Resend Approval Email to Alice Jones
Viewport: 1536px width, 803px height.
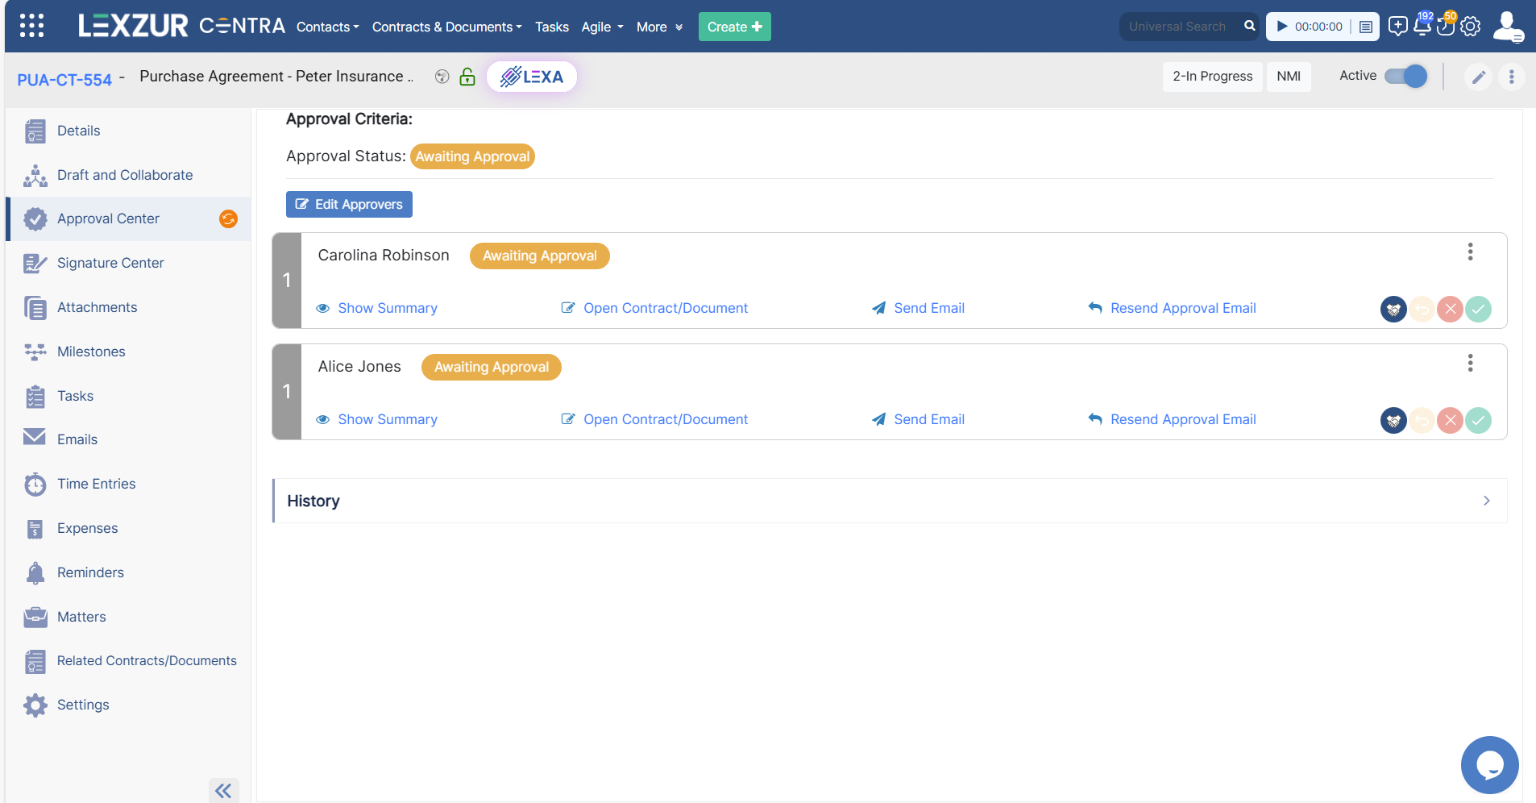pyautogui.click(x=1181, y=419)
